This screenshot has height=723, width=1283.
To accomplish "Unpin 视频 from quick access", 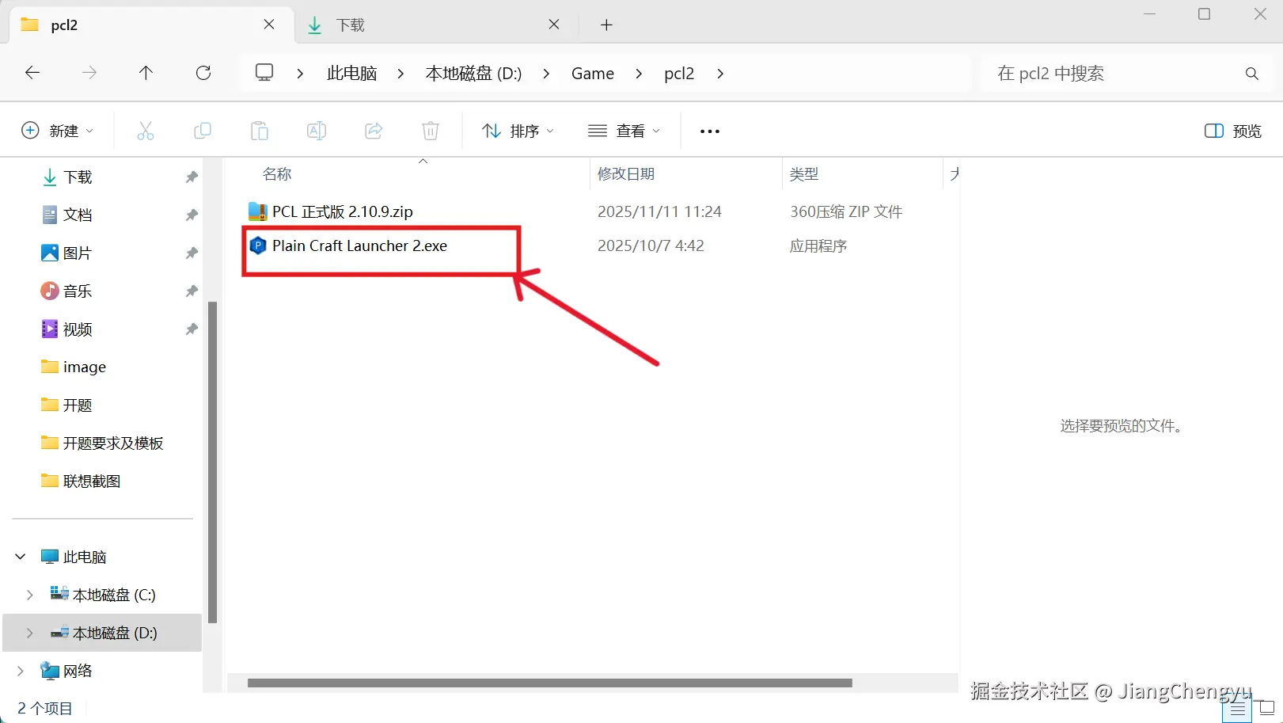I will (192, 329).
